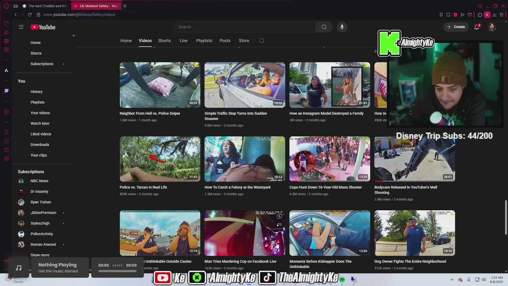Open browser tab search magnifier
508x286 pixels.
pyautogui.click(x=480, y=6)
